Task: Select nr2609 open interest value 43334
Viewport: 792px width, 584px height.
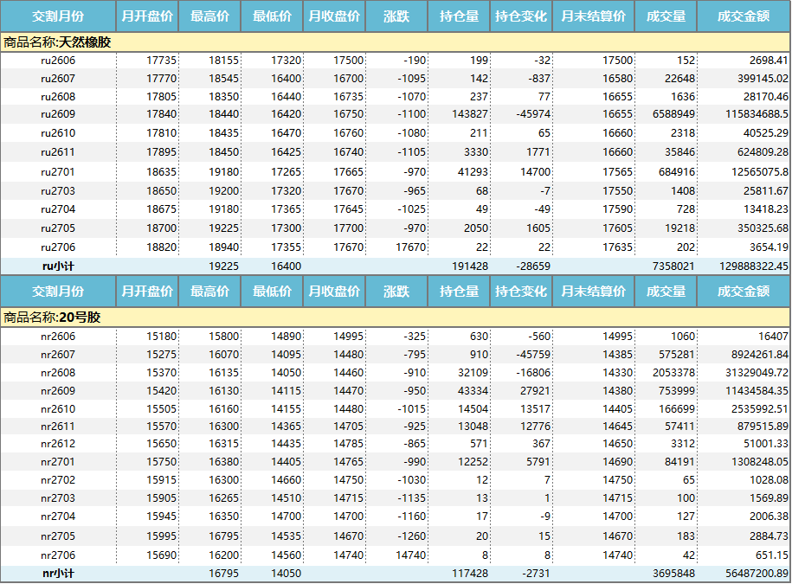Action: click(473, 391)
